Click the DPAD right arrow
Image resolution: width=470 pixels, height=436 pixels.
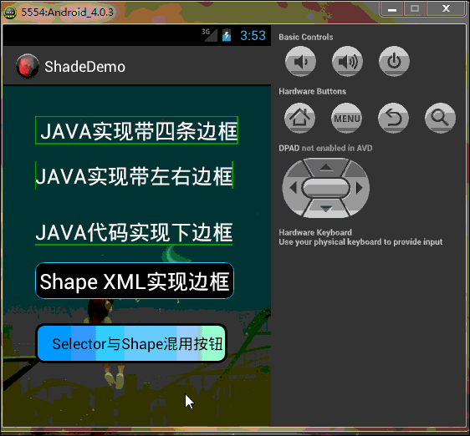(359, 188)
